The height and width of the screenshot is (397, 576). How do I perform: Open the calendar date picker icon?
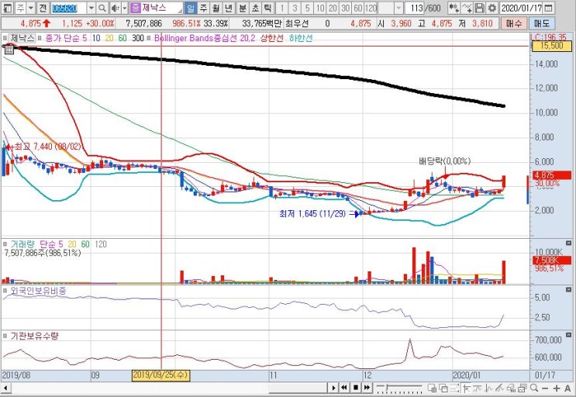pyautogui.click(x=548, y=8)
